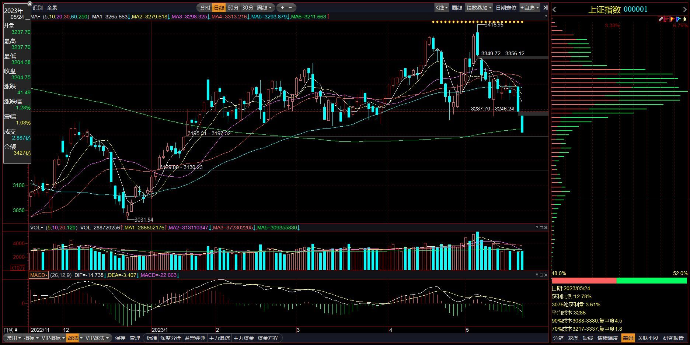This screenshot has height=345, width=690.
Task: Switch to 日线 daily chart period
Action: coord(219,8)
